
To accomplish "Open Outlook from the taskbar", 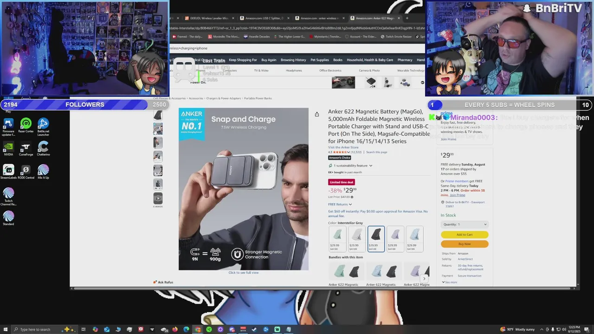I will (x=107, y=329).
